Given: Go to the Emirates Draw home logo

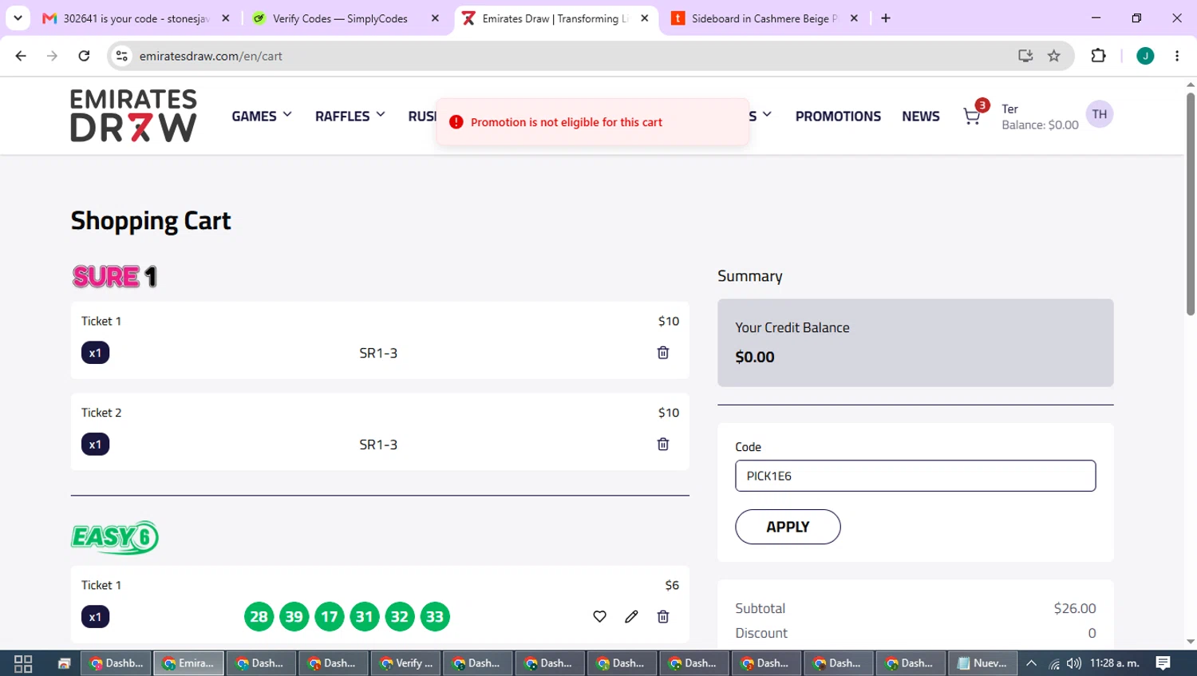Looking at the screenshot, I should pyautogui.click(x=133, y=116).
